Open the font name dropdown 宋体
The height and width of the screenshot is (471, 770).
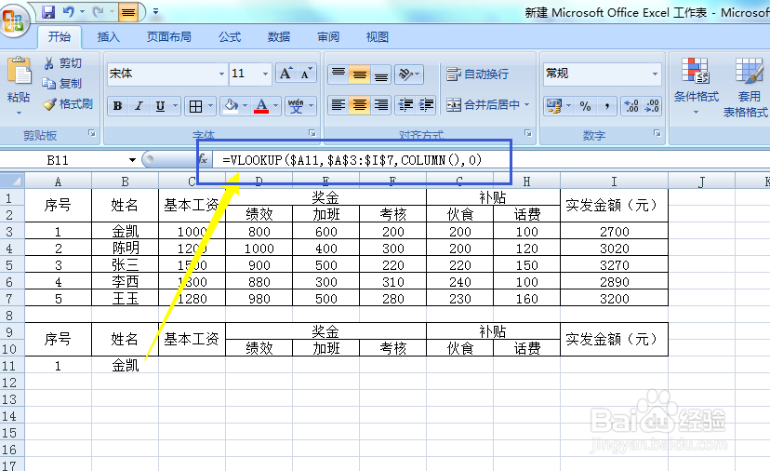click(221, 74)
